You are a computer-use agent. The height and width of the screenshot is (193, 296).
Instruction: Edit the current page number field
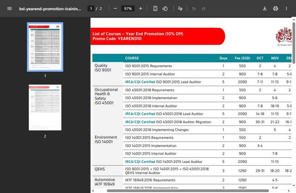tap(91, 8)
